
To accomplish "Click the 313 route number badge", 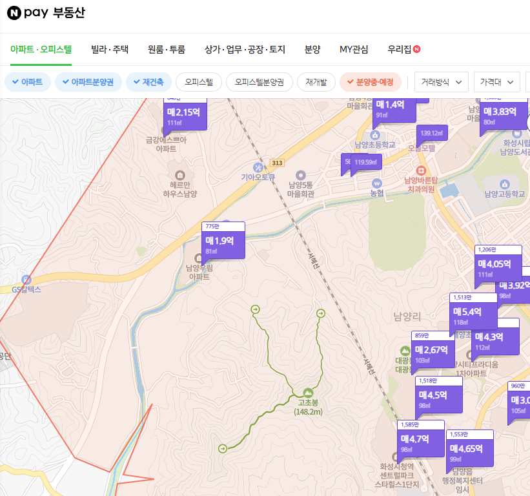I will pyautogui.click(x=277, y=163).
